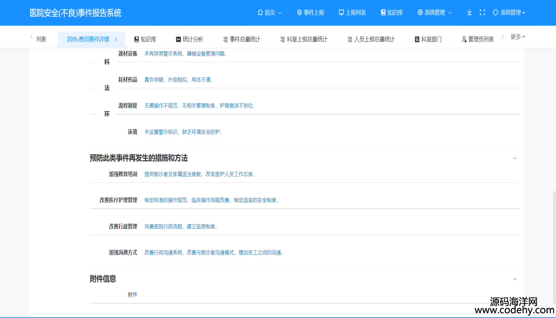This screenshot has height=318, width=556.
Task: Open the 科室上报总量统计 tab
Action: [x=304, y=39]
